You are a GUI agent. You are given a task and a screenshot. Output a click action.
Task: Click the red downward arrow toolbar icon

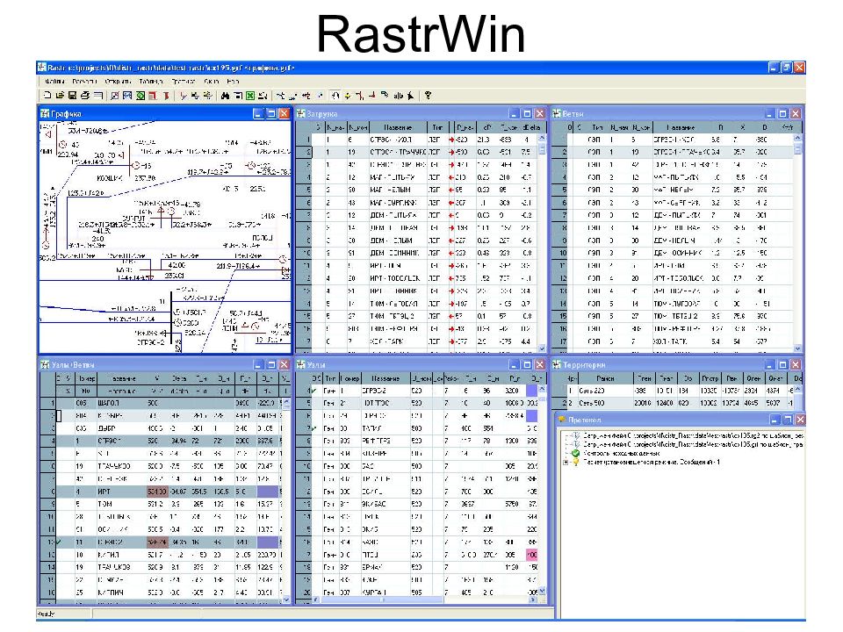166,96
